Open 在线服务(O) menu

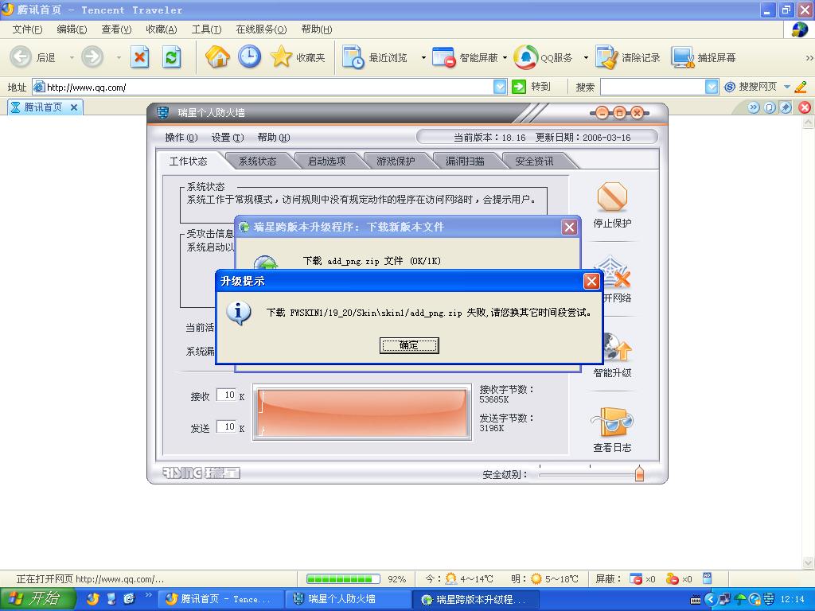pyautogui.click(x=261, y=29)
